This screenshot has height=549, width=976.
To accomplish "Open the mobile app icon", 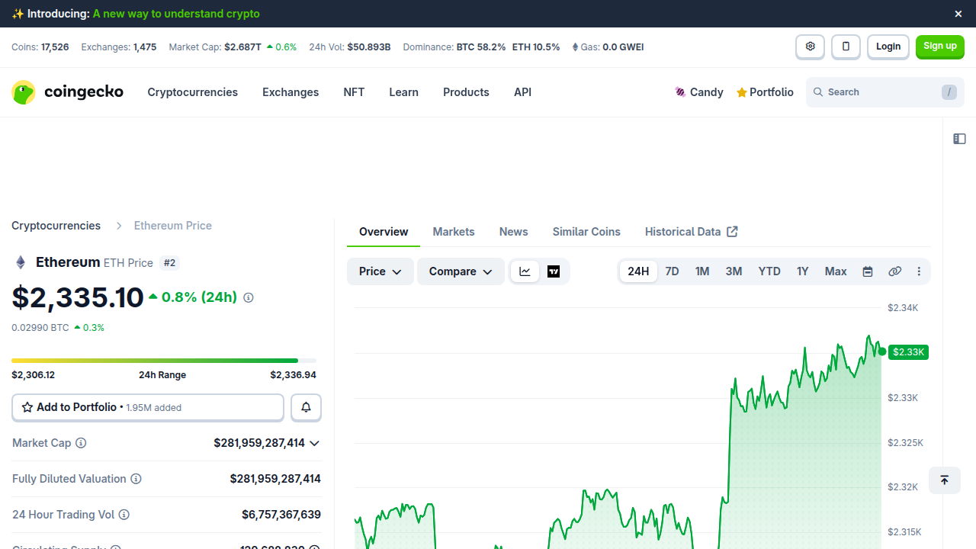I will pos(846,47).
